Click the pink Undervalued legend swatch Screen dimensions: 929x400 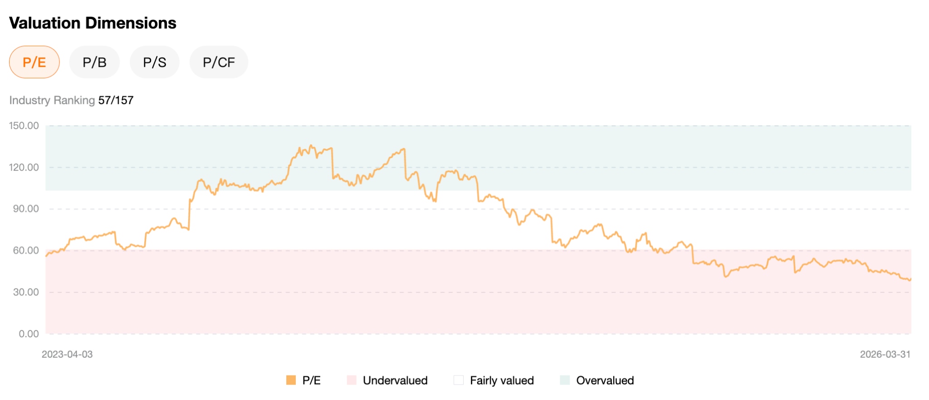click(x=352, y=380)
